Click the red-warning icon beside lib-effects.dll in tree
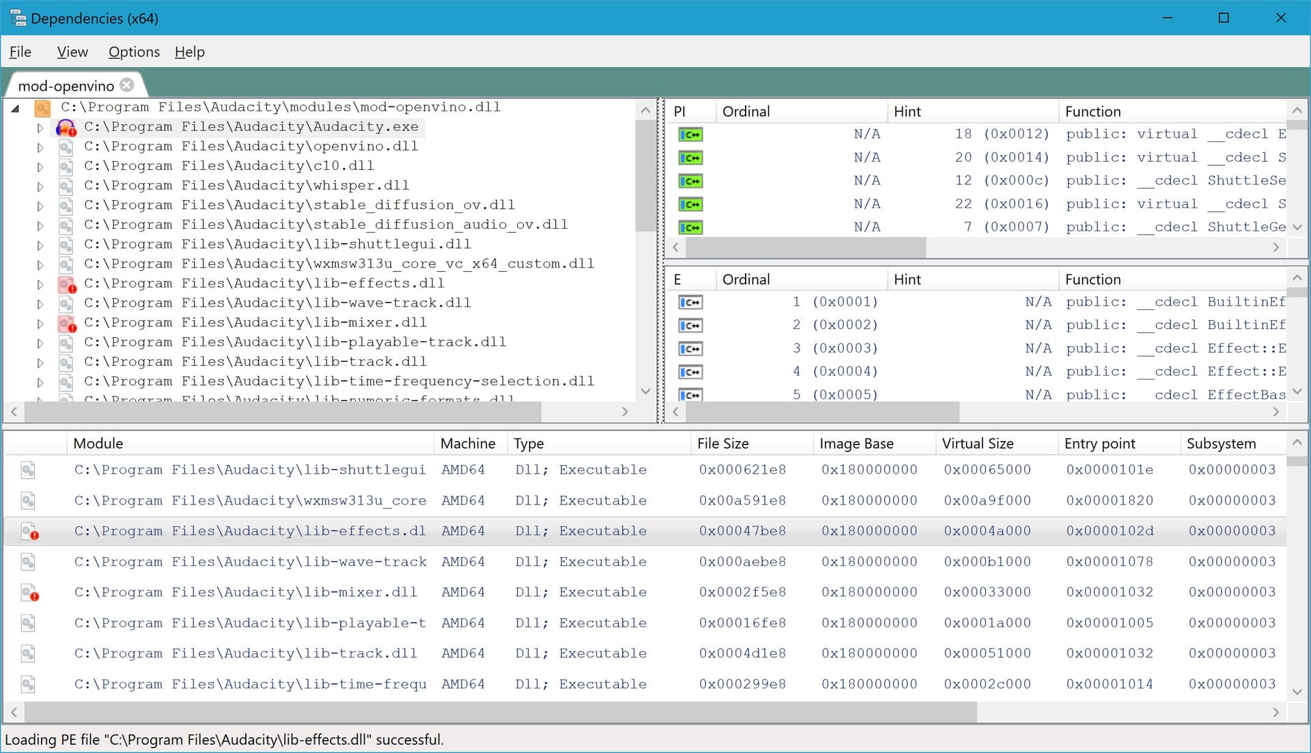1311x753 pixels. point(66,284)
